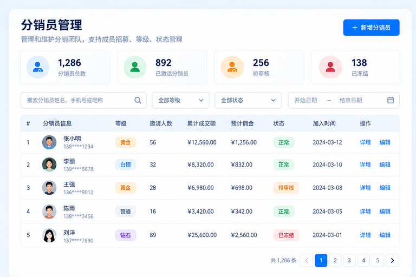416x277 pixels.
Task: Click the 累计成交额 column header
Action: (201, 123)
